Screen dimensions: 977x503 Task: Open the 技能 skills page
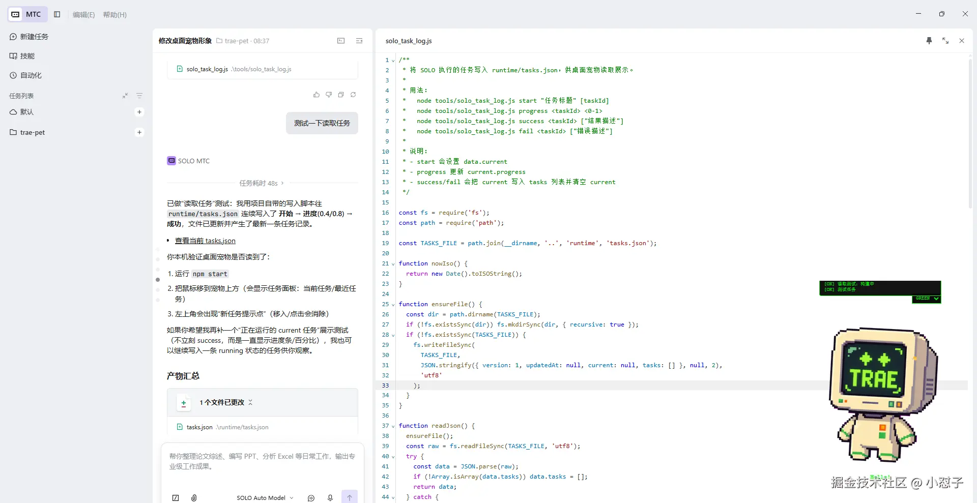(x=22, y=56)
